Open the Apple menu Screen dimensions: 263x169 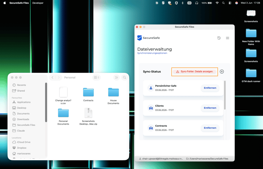(5, 3)
